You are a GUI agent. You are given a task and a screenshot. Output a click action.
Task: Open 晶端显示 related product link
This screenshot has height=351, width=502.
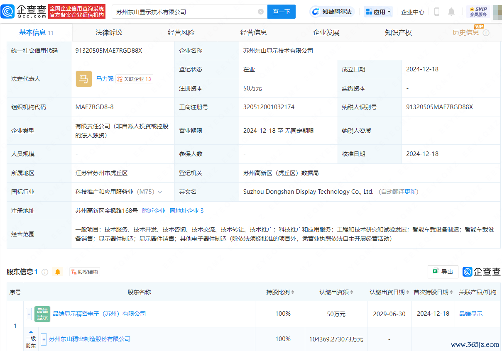471,314
